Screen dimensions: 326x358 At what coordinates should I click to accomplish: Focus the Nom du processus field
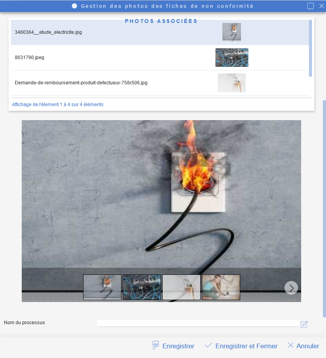198,323
